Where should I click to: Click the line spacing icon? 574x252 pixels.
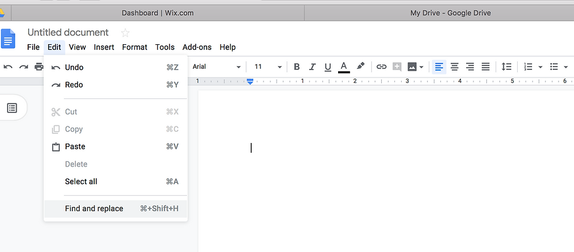[506, 67]
